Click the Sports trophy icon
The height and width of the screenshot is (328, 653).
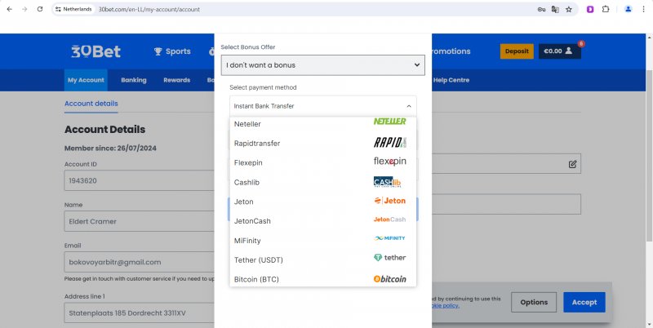pos(158,51)
